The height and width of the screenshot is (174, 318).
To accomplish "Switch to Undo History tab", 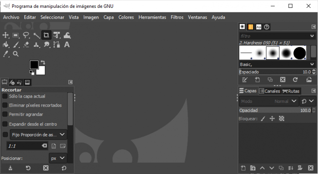I will (x=19, y=82).
